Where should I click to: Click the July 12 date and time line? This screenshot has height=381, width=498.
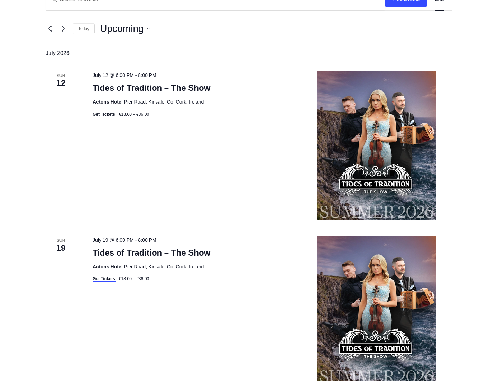coord(124,75)
